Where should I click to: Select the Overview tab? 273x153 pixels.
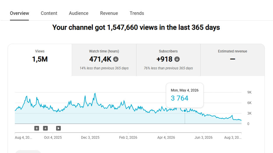(19, 13)
